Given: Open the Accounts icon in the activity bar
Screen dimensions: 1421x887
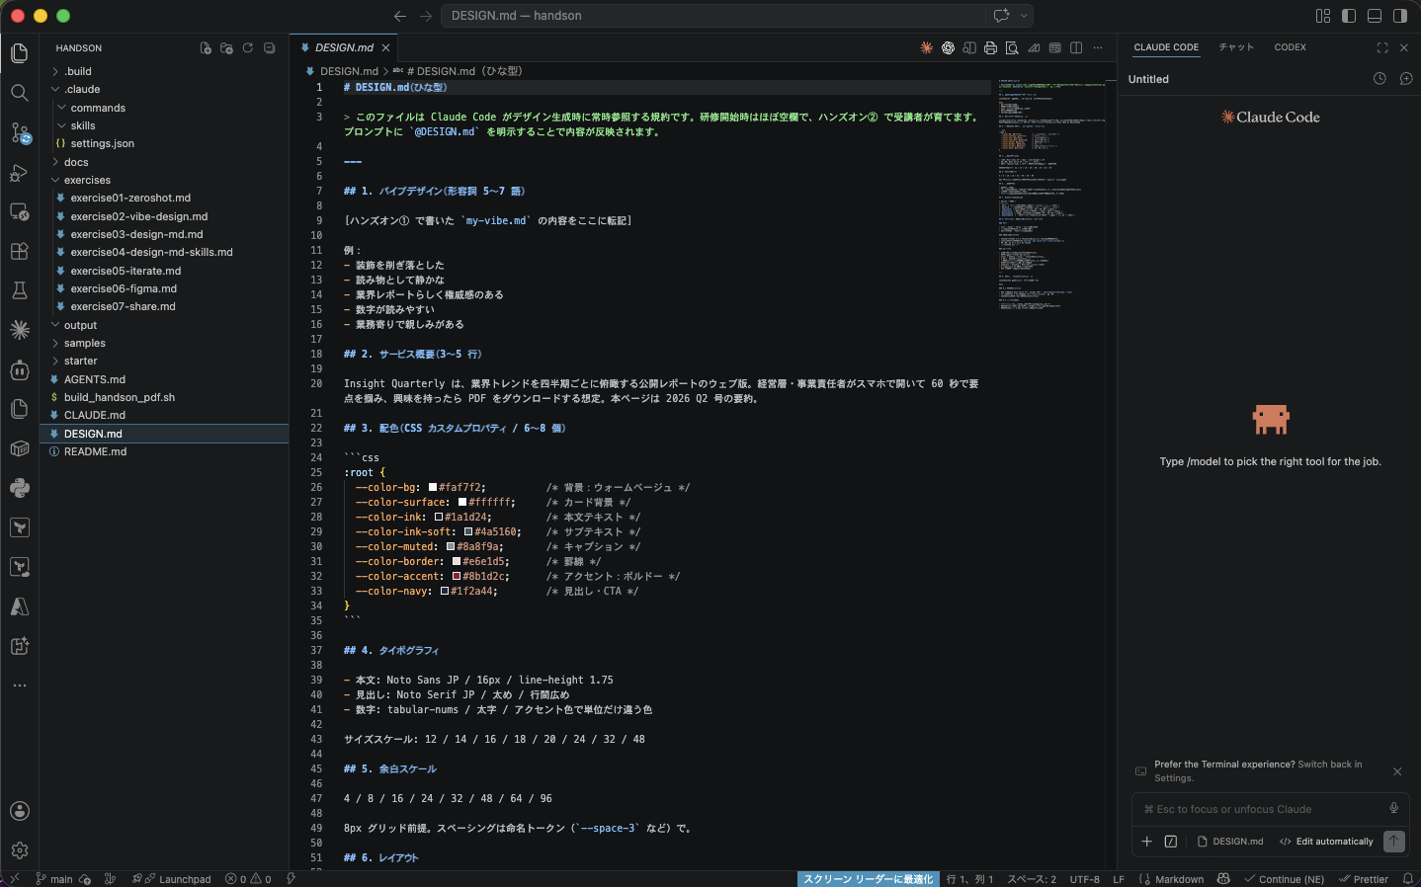Looking at the screenshot, I should 19,811.
